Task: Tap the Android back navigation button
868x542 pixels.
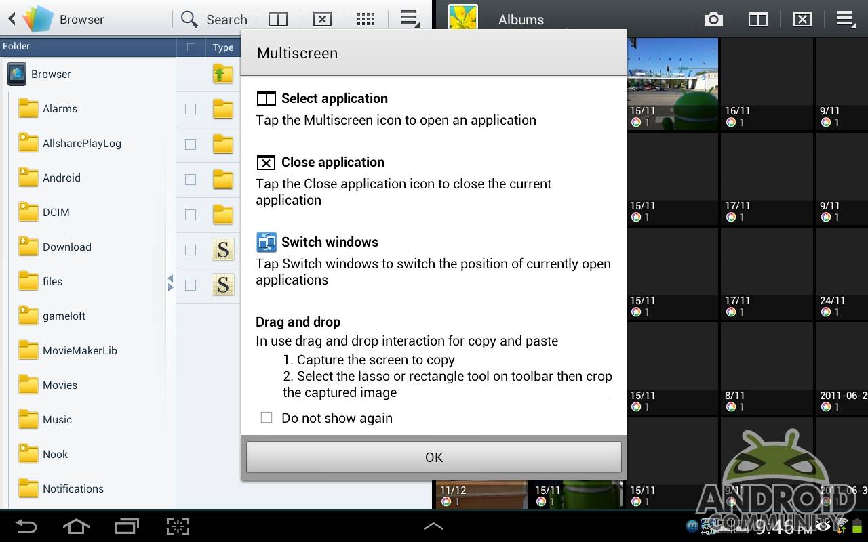Action: pos(26,526)
